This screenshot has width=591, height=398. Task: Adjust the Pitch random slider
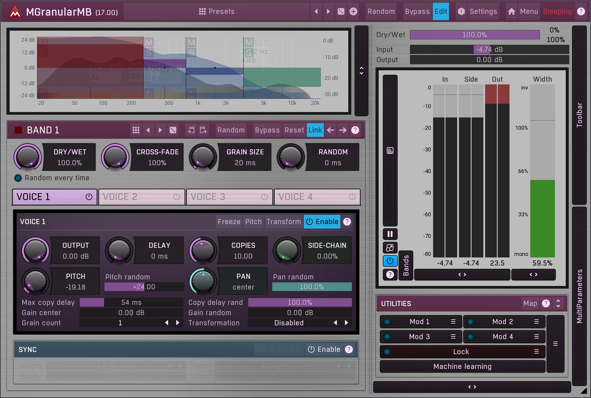tap(144, 287)
